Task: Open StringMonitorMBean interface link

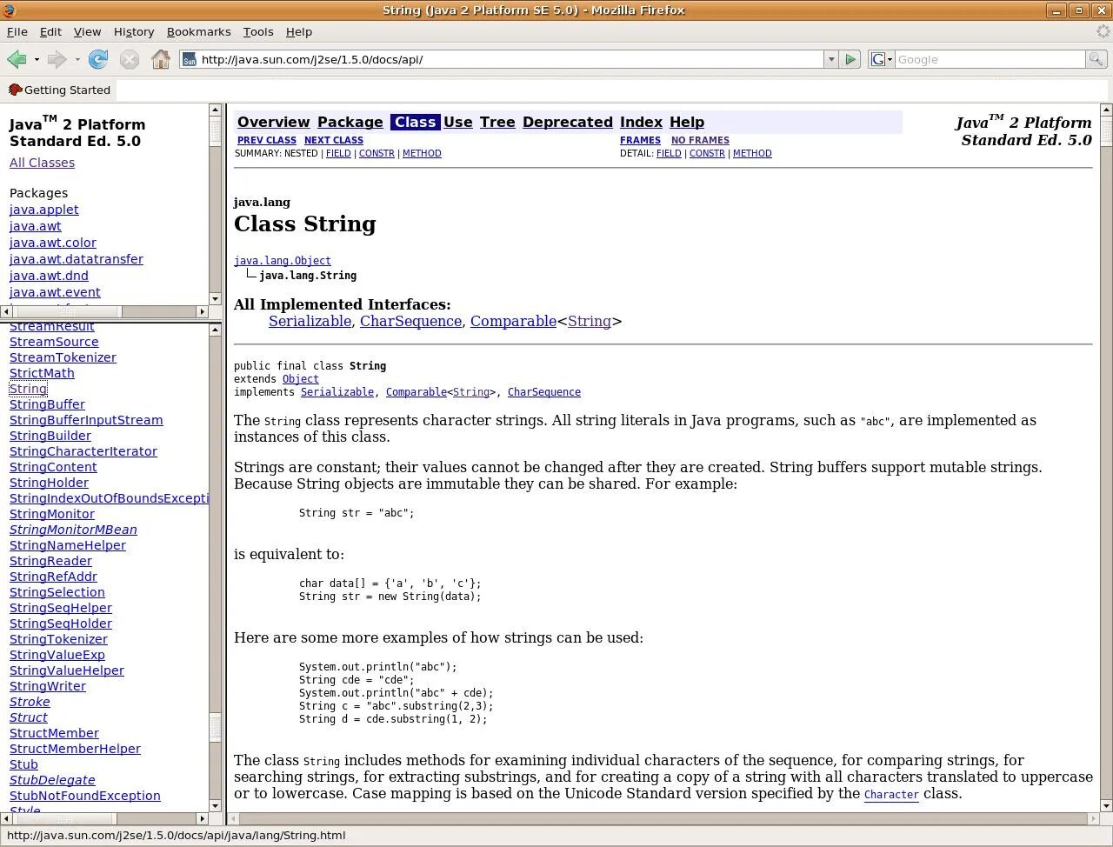Action: (73, 530)
